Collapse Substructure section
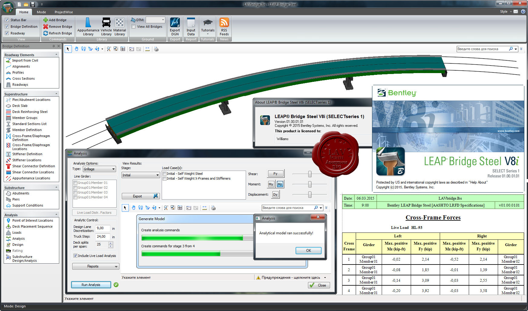The height and width of the screenshot is (311, 528). coord(56,188)
